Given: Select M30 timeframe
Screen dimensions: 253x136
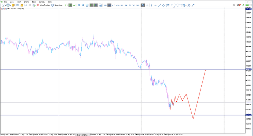Looking at the screenshot, I should [118, 5].
